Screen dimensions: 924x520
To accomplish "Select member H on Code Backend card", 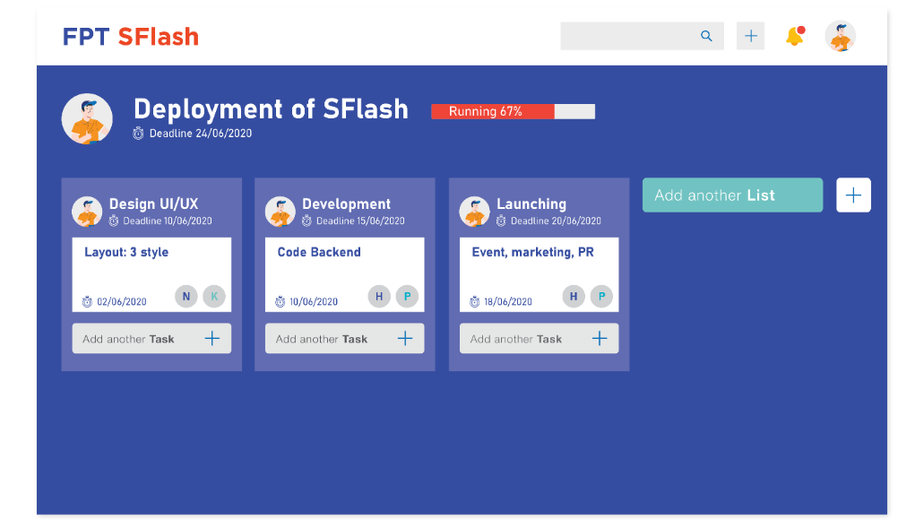I will pyautogui.click(x=379, y=297).
